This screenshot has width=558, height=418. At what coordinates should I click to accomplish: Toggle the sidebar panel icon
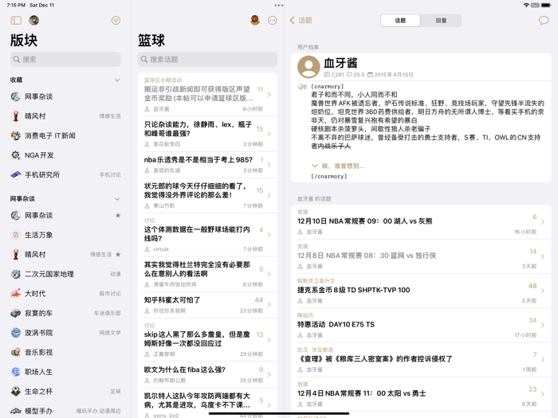click(16, 20)
